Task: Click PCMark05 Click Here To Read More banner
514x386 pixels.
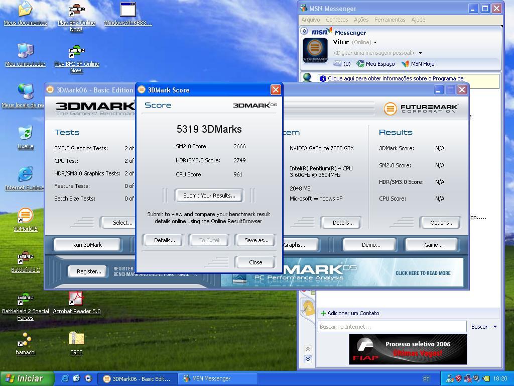Action: click(341, 272)
